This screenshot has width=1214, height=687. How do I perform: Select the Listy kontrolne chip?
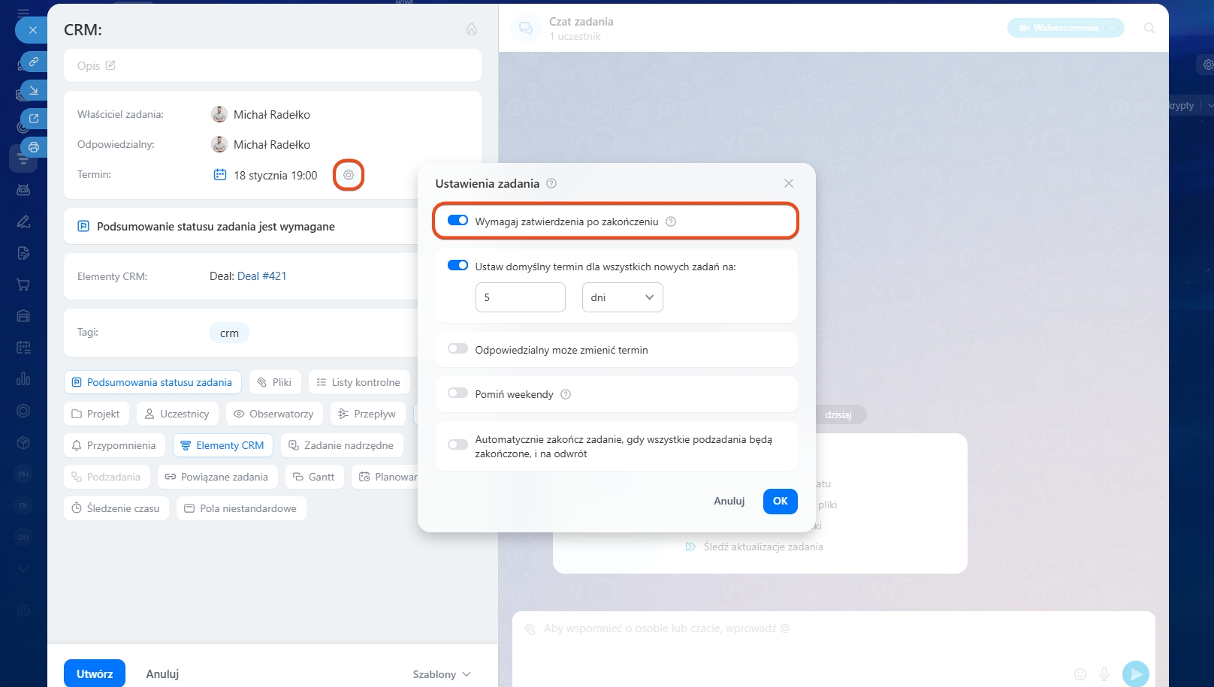359,382
